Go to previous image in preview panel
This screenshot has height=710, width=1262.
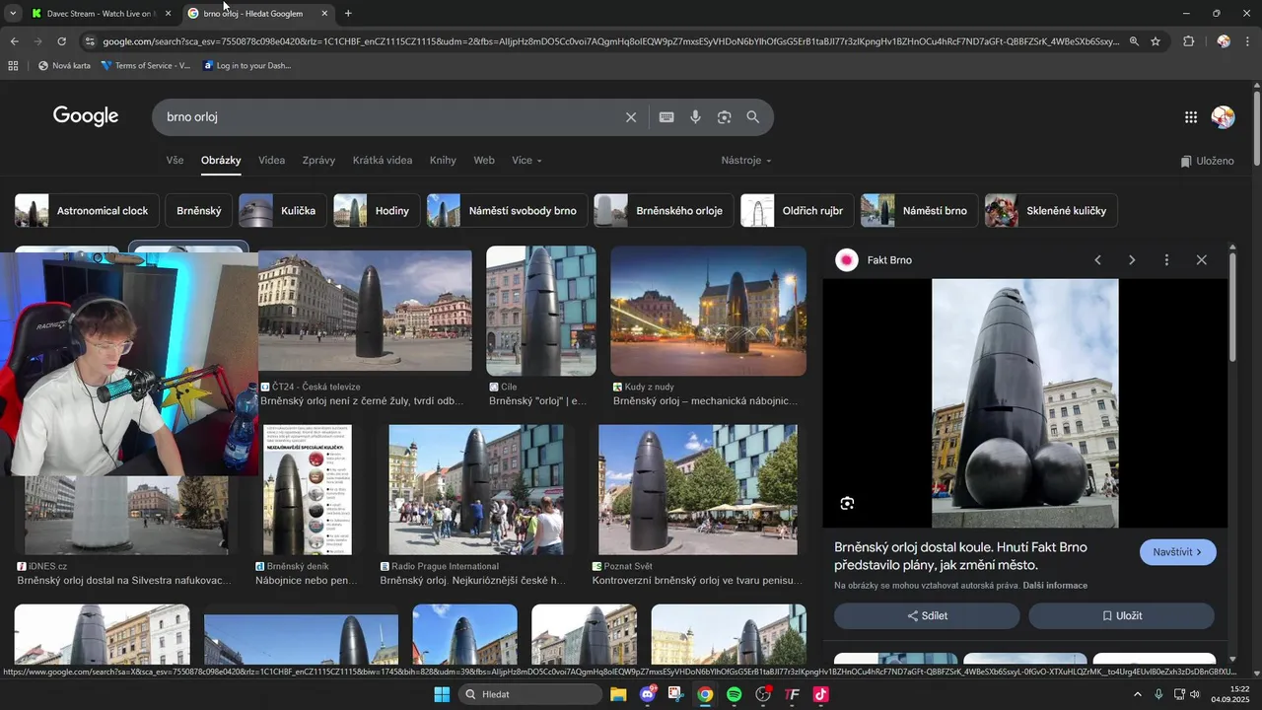coord(1097,260)
